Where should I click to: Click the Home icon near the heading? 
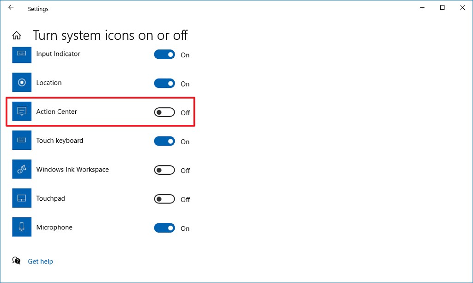coord(17,35)
